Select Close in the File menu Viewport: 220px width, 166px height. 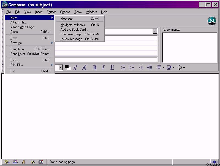pos(30,32)
